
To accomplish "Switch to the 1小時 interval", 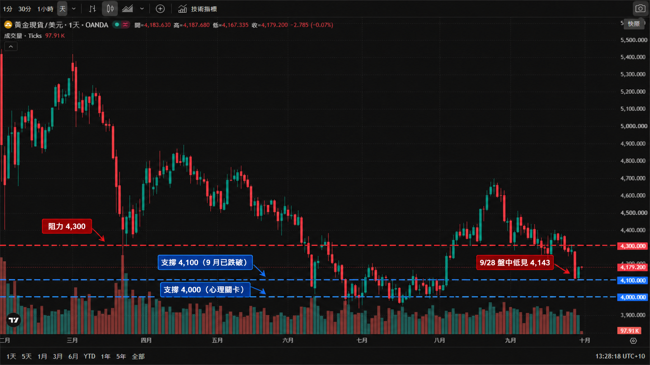I will [45, 9].
